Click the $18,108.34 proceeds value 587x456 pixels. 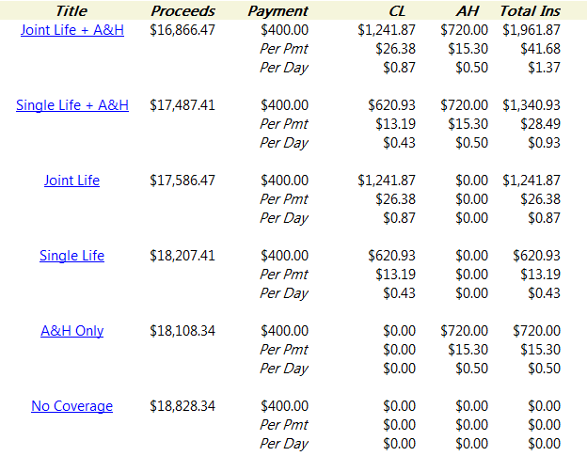pos(182,331)
